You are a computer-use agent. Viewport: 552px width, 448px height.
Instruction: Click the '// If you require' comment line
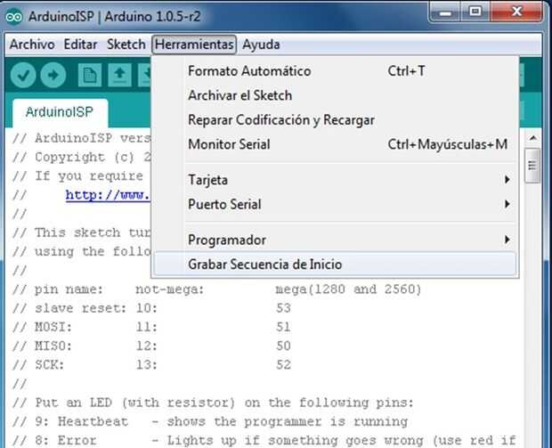77,175
